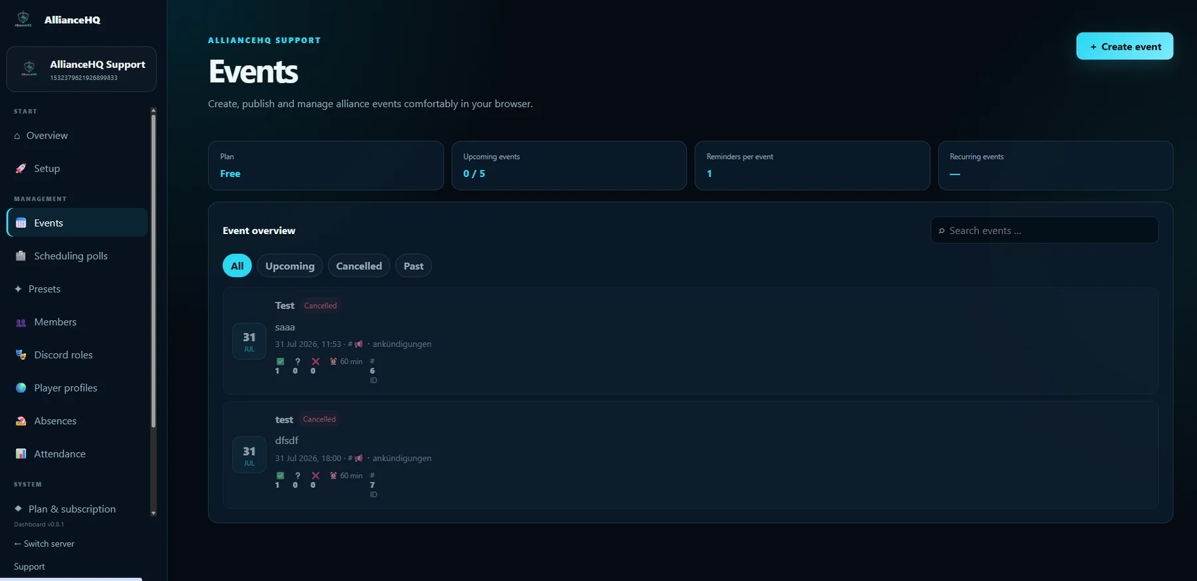Open the Test event titled saaa
Image resolution: width=1197 pixels, height=581 pixels.
click(690, 341)
